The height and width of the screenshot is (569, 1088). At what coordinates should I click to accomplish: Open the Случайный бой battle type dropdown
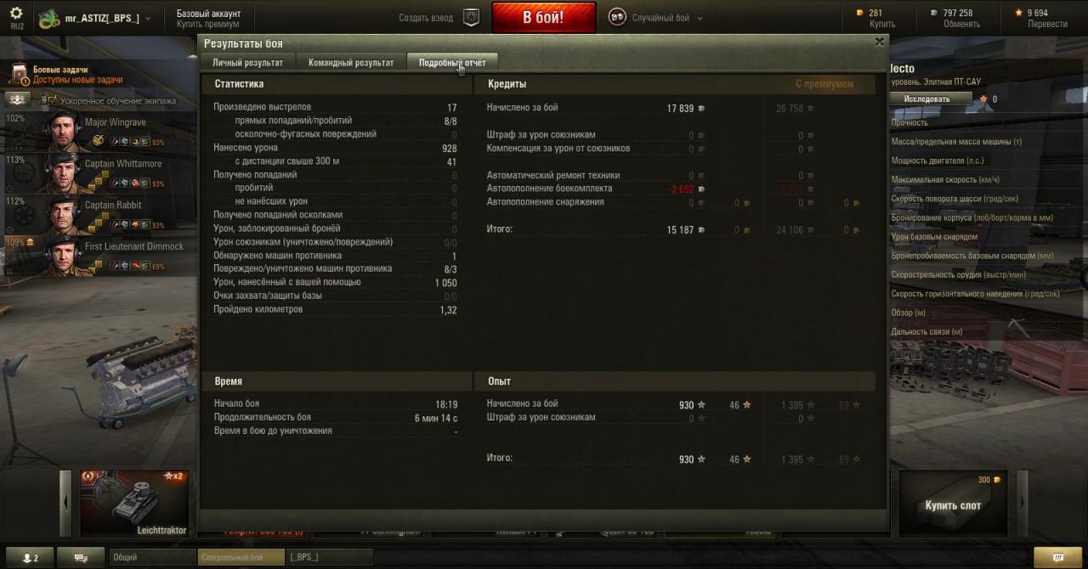pyautogui.click(x=700, y=18)
